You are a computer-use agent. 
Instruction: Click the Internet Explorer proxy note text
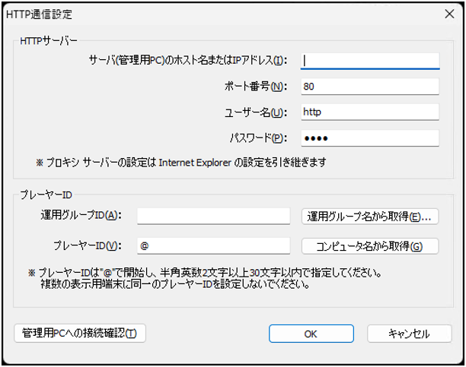181,163
